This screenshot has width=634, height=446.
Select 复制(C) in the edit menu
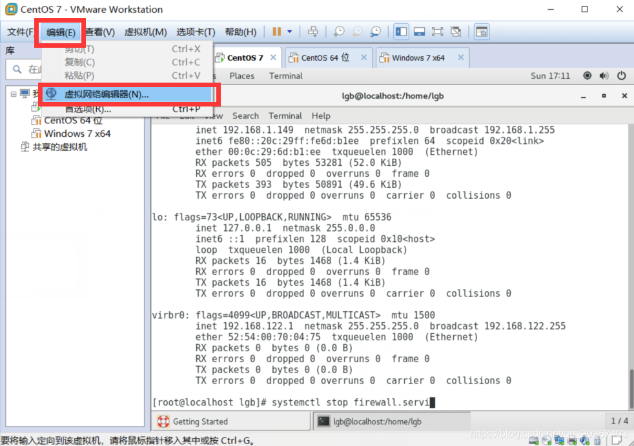[x=127, y=62]
